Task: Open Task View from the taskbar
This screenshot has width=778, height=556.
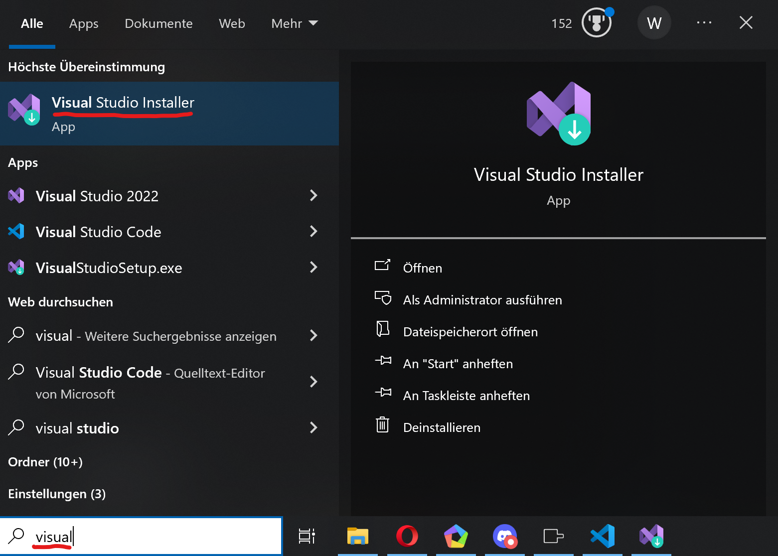Action: 307,537
